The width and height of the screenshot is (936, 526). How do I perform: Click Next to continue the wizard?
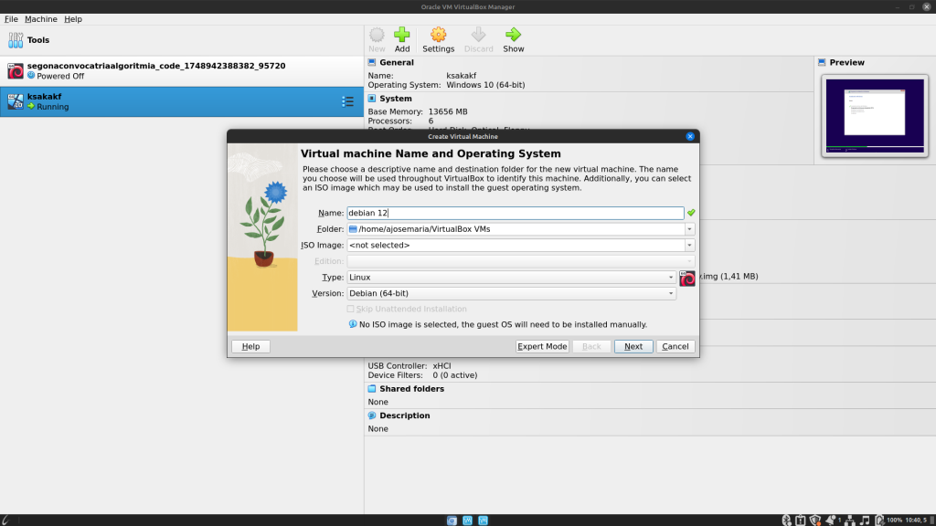[633, 346]
